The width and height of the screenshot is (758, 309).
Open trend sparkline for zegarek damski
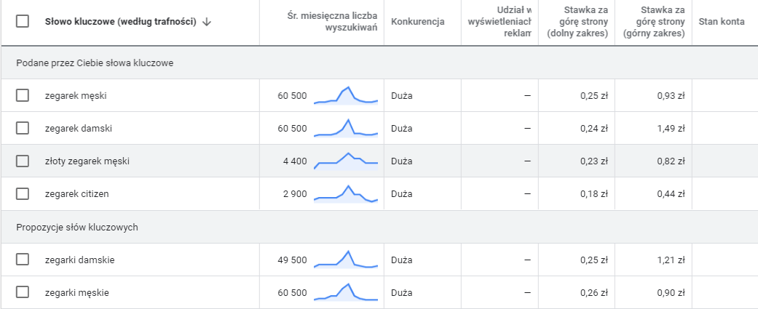(x=346, y=129)
